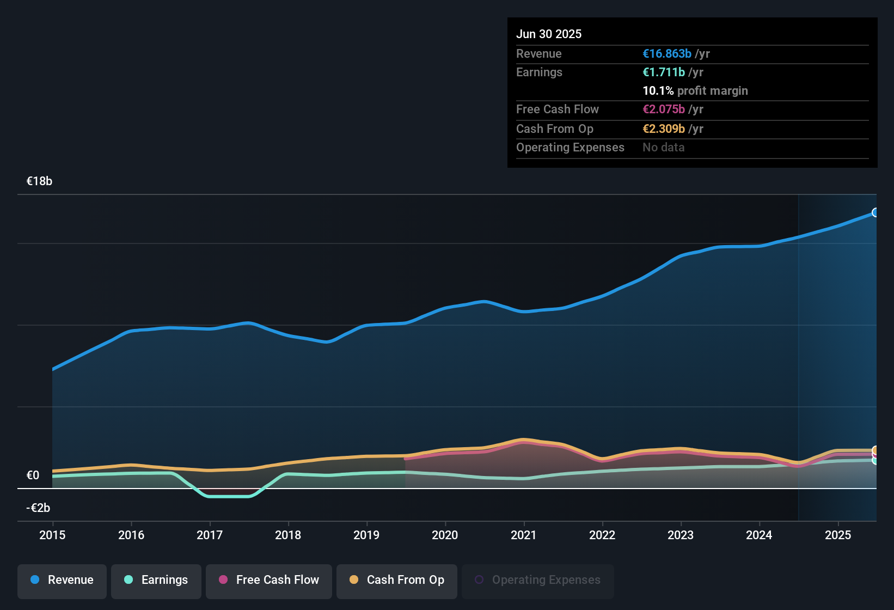Click the €1.711b earnings figure
894x610 pixels.
664,72
